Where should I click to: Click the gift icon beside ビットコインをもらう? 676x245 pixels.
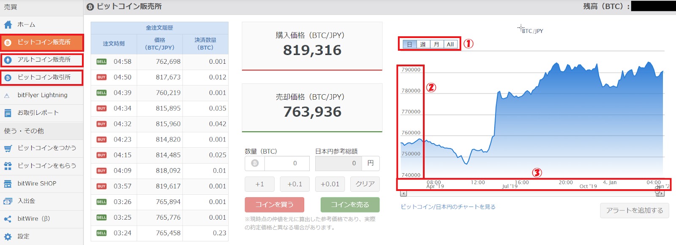(8, 166)
